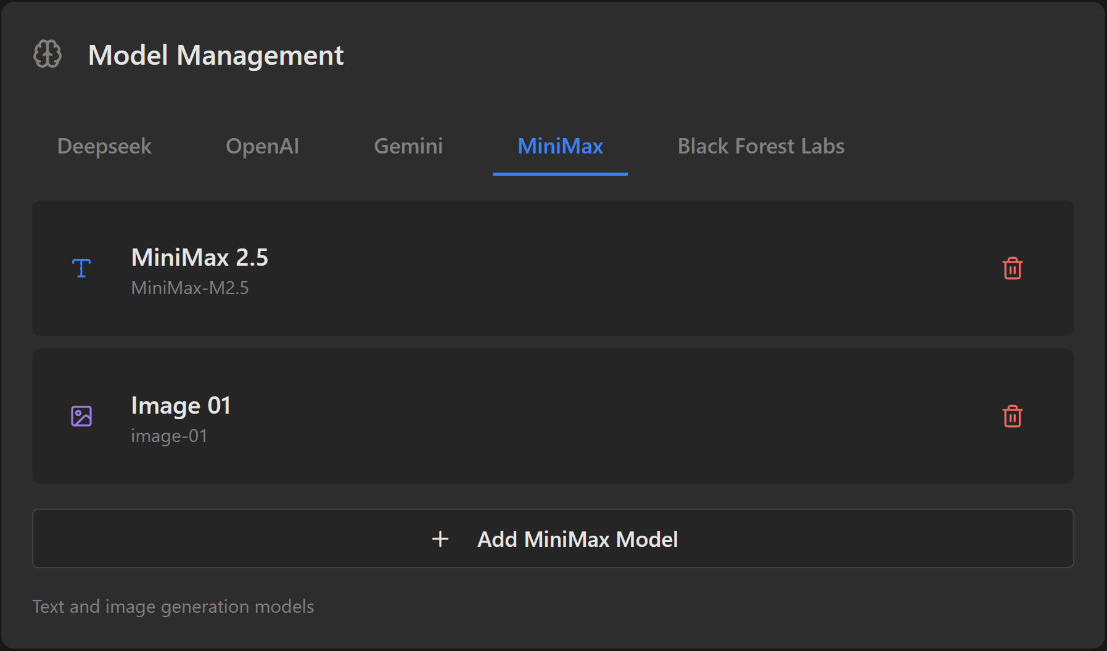This screenshot has width=1107, height=651.
Task: Open the Black Forest Labs tab
Action: click(x=760, y=146)
